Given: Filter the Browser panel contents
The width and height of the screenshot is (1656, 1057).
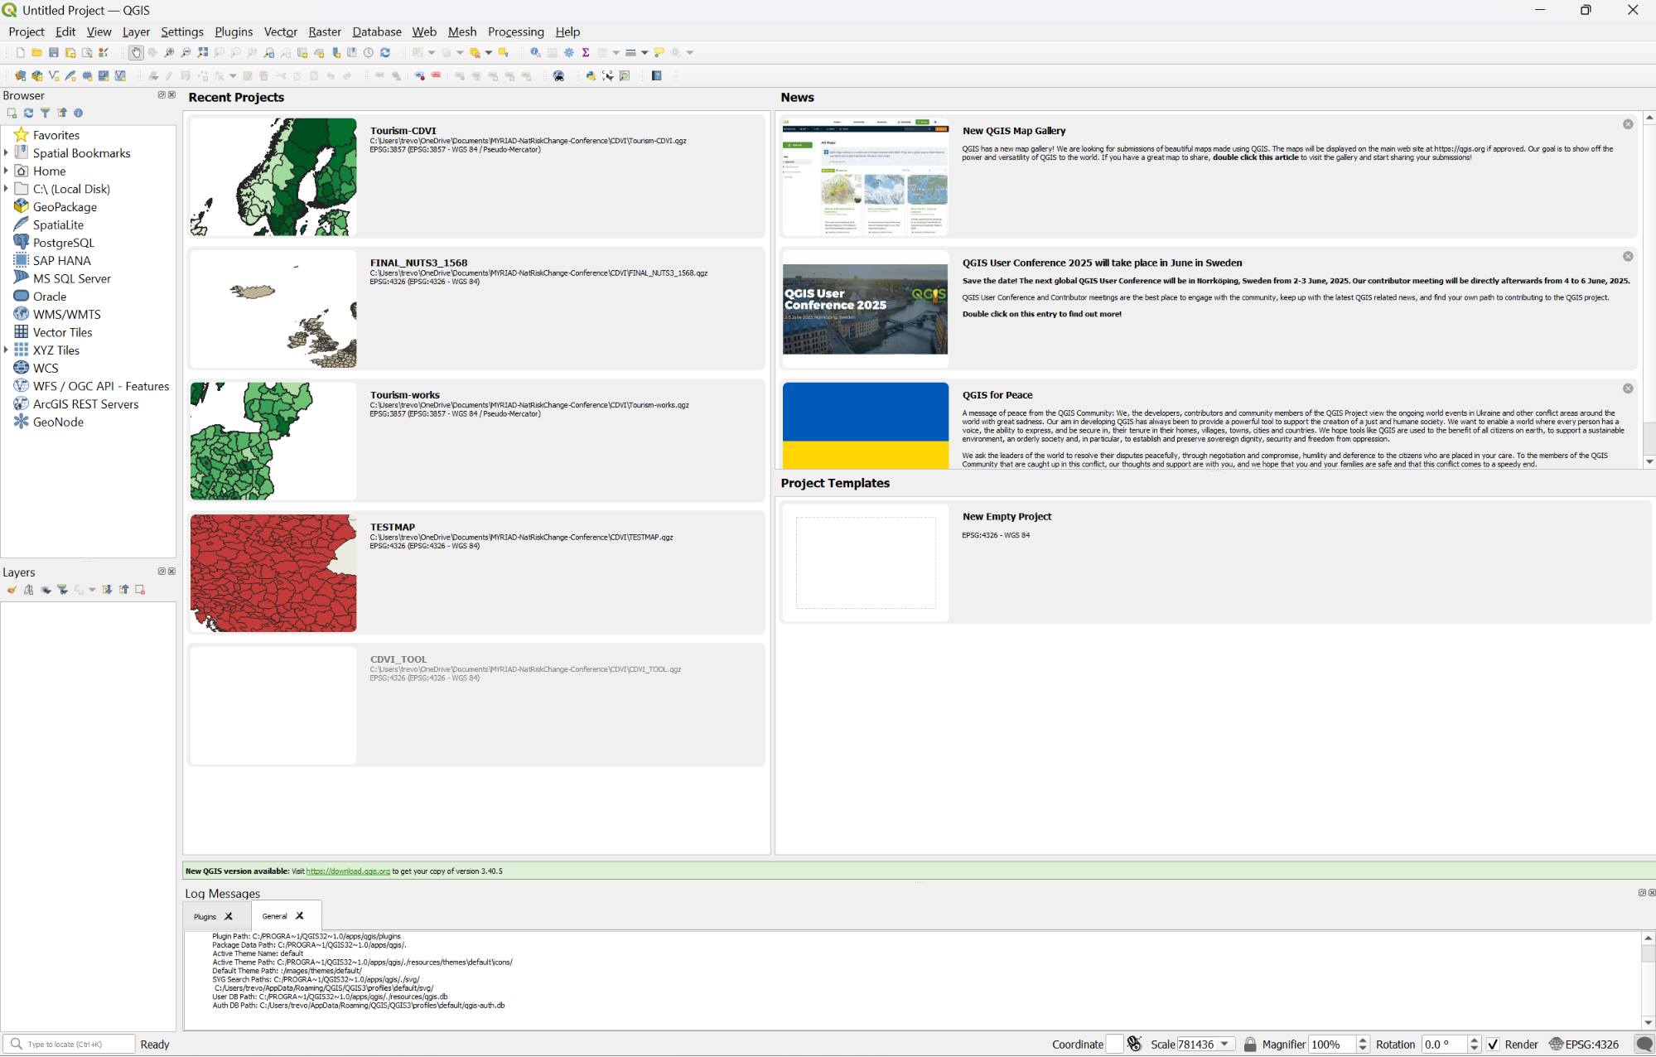Looking at the screenshot, I should [x=45, y=113].
